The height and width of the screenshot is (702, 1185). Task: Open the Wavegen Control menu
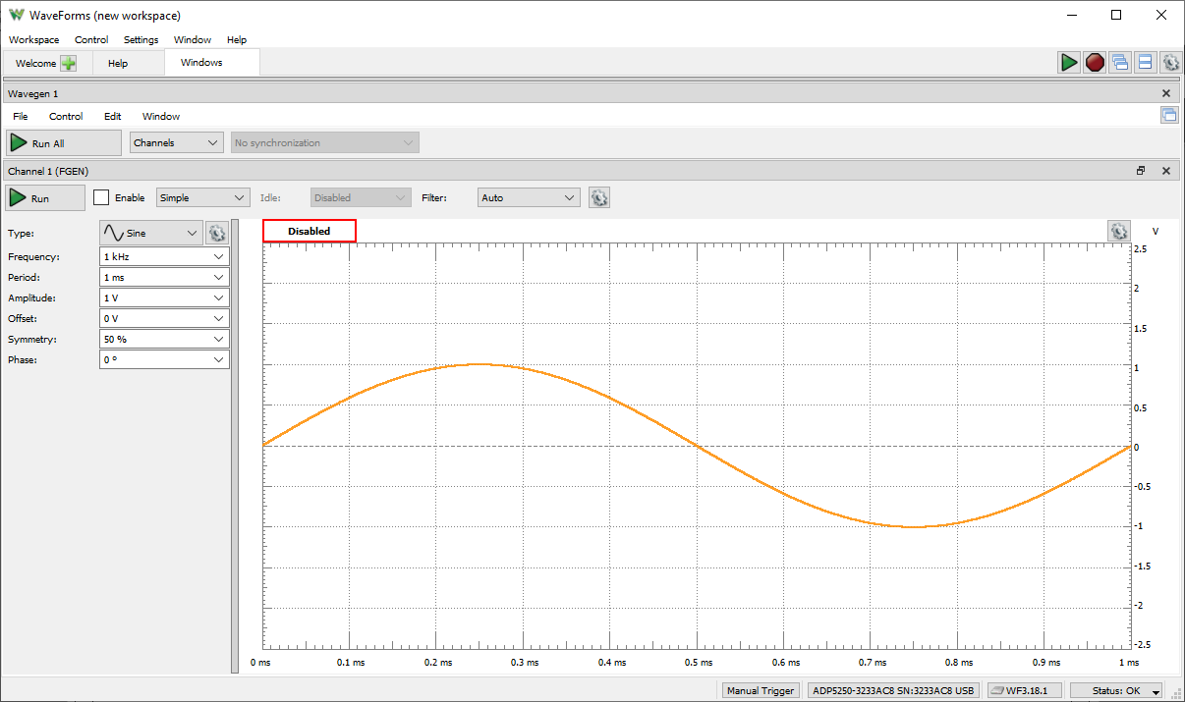(x=66, y=116)
